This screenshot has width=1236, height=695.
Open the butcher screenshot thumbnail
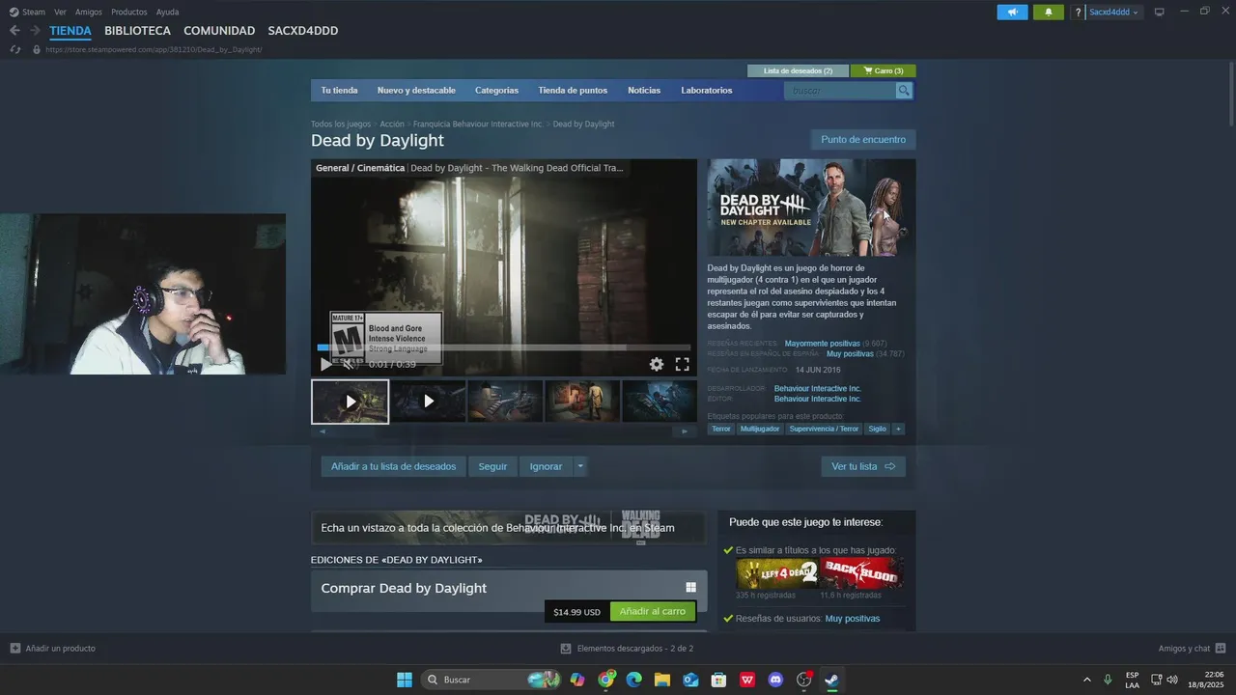(x=582, y=402)
